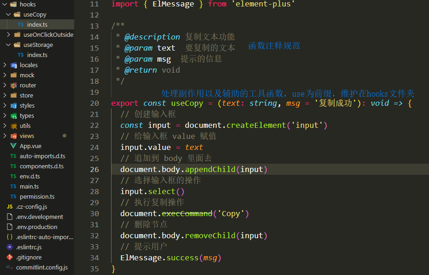The height and width of the screenshot is (275, 429).
Task: Expand the views folder chevron
Action: coord(5,136)
